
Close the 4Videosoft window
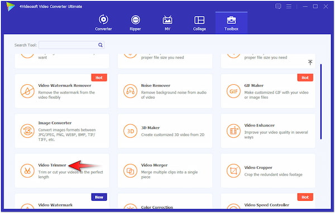click(326, 6)
